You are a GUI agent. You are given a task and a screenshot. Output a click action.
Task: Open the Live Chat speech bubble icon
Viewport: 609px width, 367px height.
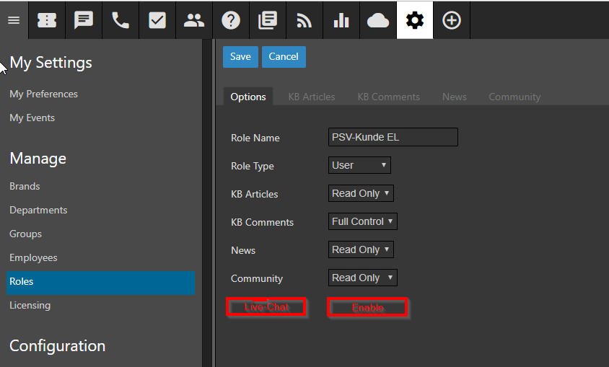(84, 20)
